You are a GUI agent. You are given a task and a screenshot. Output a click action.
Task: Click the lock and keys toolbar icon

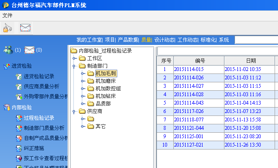[x=8, y=28]
